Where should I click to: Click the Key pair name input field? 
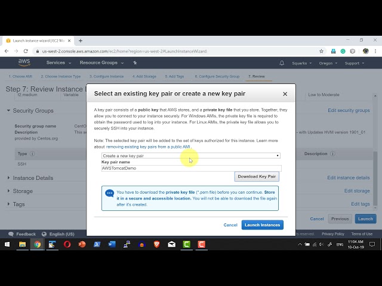tap(191, 168)
